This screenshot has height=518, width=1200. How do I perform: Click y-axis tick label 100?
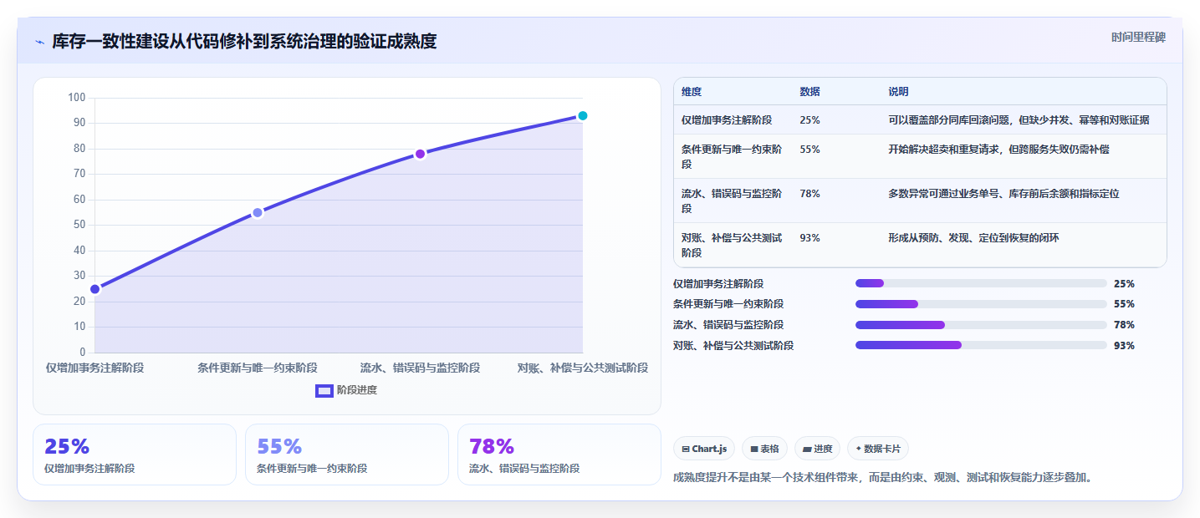(x=77, y=98)
